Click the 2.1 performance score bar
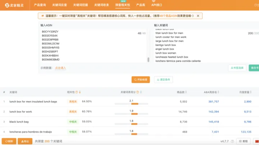Screen dimensions: 259x145 131,104
